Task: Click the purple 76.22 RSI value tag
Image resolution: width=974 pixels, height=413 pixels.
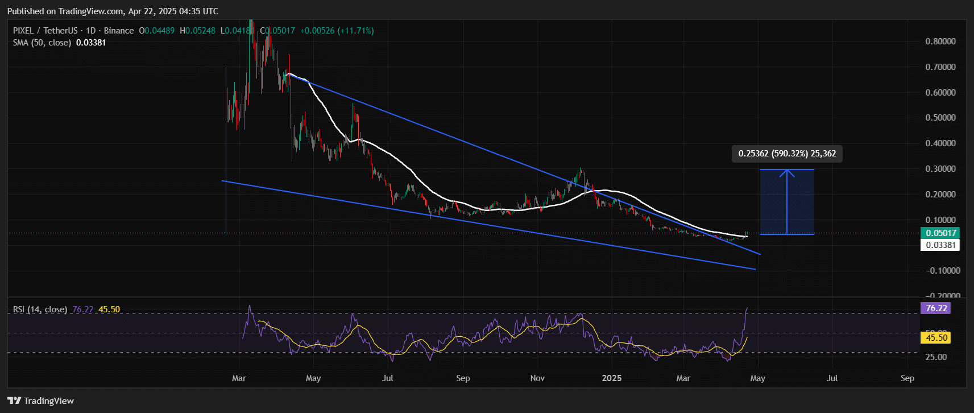Action: (x=936, y=308)
